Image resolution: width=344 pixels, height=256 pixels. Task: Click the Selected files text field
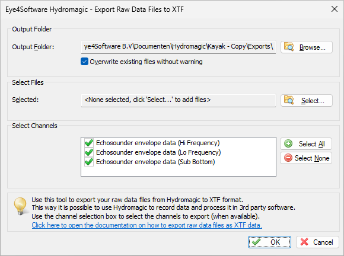[x=179, y=100]
